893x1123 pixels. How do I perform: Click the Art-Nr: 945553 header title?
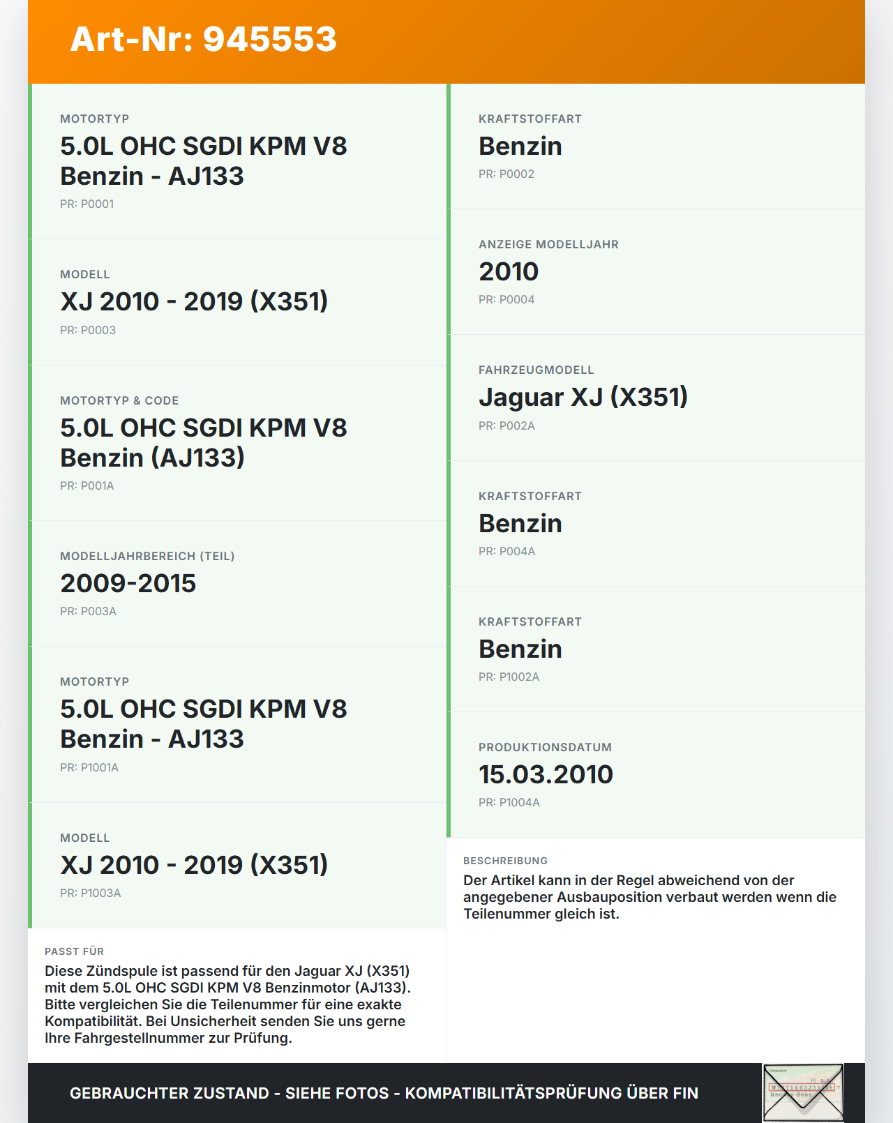pos(203,39)
